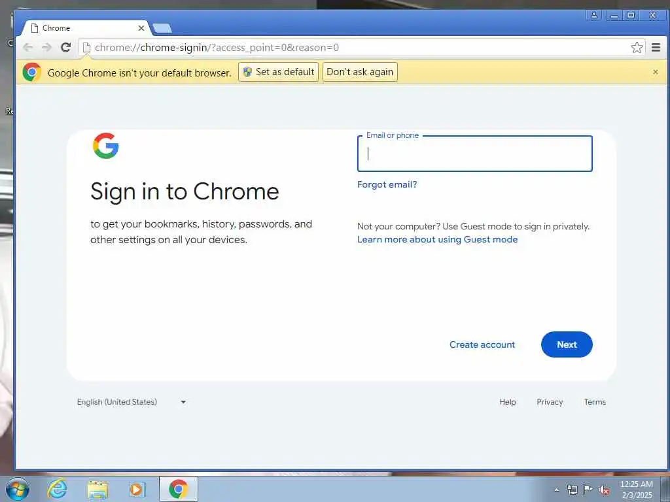Click the page icon in the address bar

(x=86, y=47)
